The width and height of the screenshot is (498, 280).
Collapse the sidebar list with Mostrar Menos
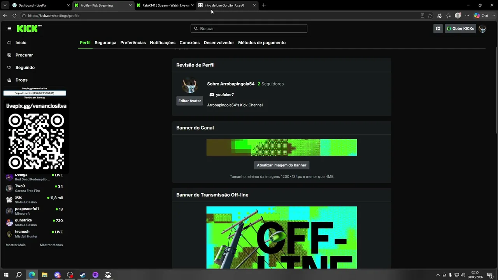point(51,245)
